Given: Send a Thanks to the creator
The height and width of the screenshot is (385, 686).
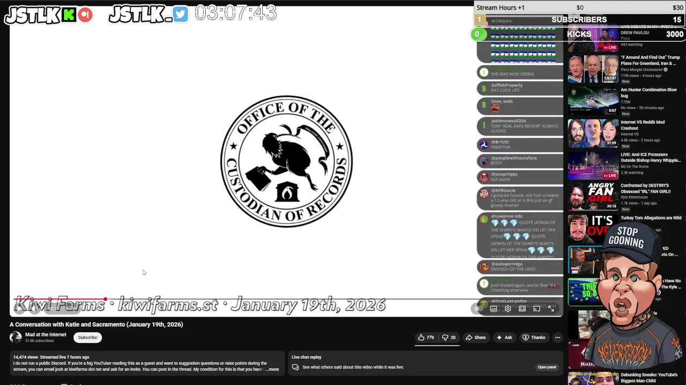Looking at the screenshot, I should [534, 337].
